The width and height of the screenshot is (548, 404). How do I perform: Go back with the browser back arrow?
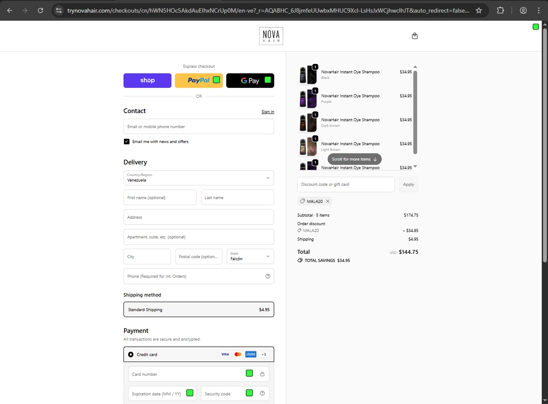(10, 11)
